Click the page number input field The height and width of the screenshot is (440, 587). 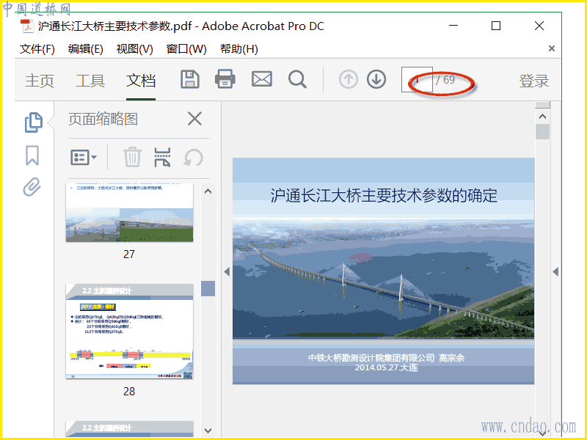pyautogui.click(x=417, y=80)
